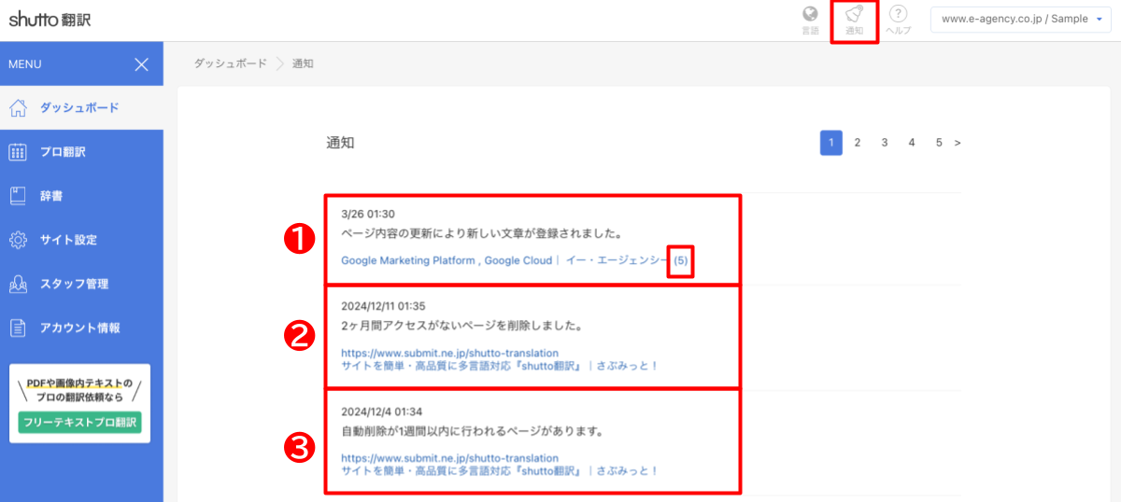Expand the (5) pages count link
1121x502 pixels.
pos(680,260)
